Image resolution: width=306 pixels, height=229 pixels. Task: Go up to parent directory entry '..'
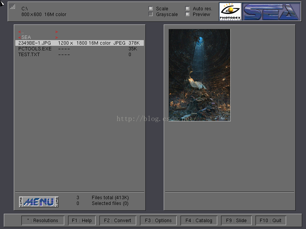(38, 32)
